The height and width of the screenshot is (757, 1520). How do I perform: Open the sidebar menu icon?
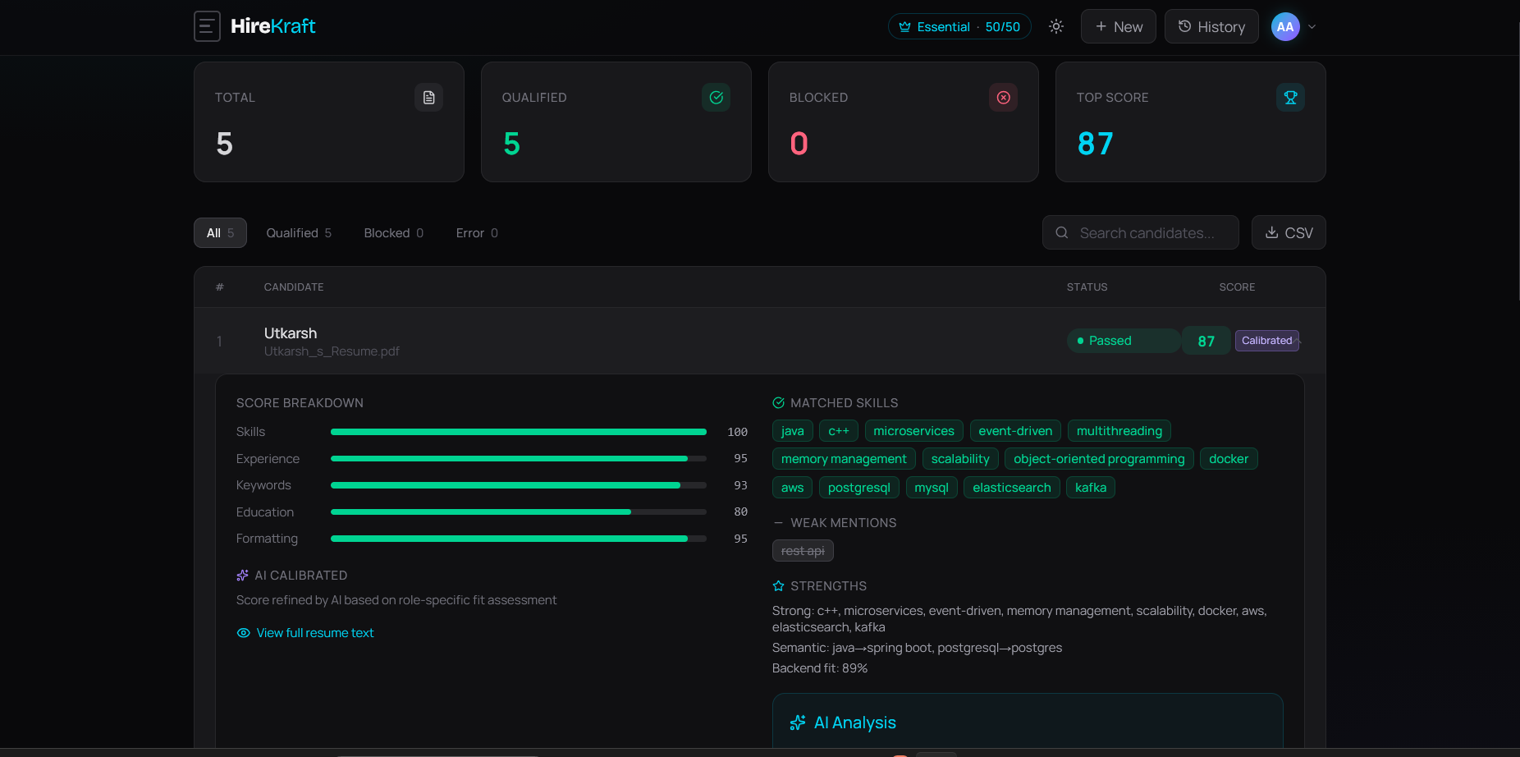[x=207, y=26]
